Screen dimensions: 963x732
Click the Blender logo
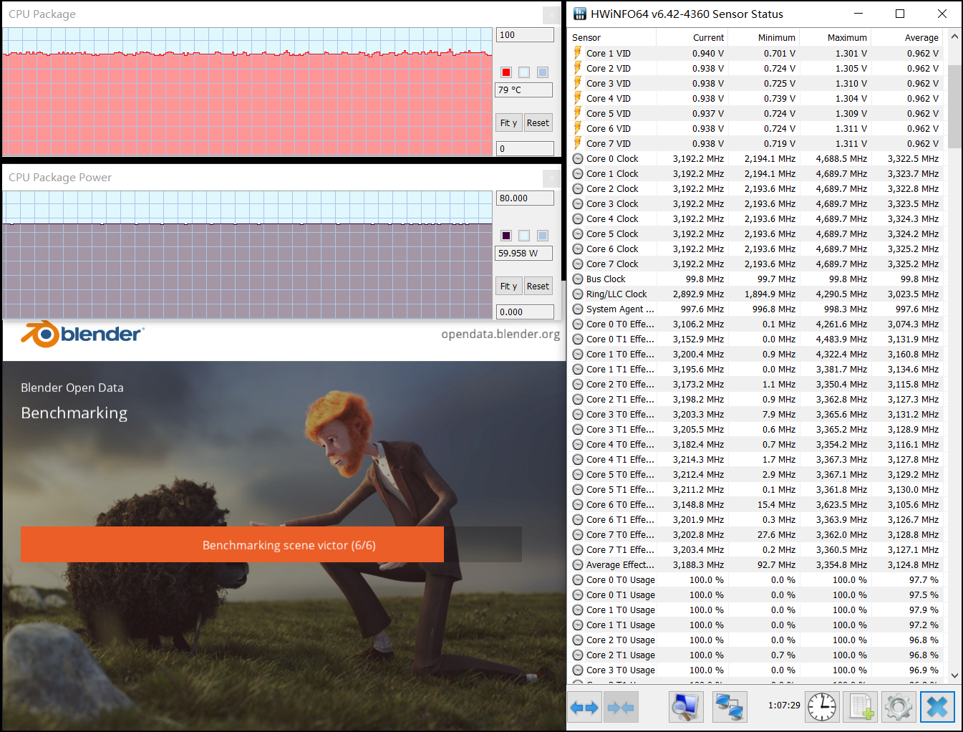[82, 334]
